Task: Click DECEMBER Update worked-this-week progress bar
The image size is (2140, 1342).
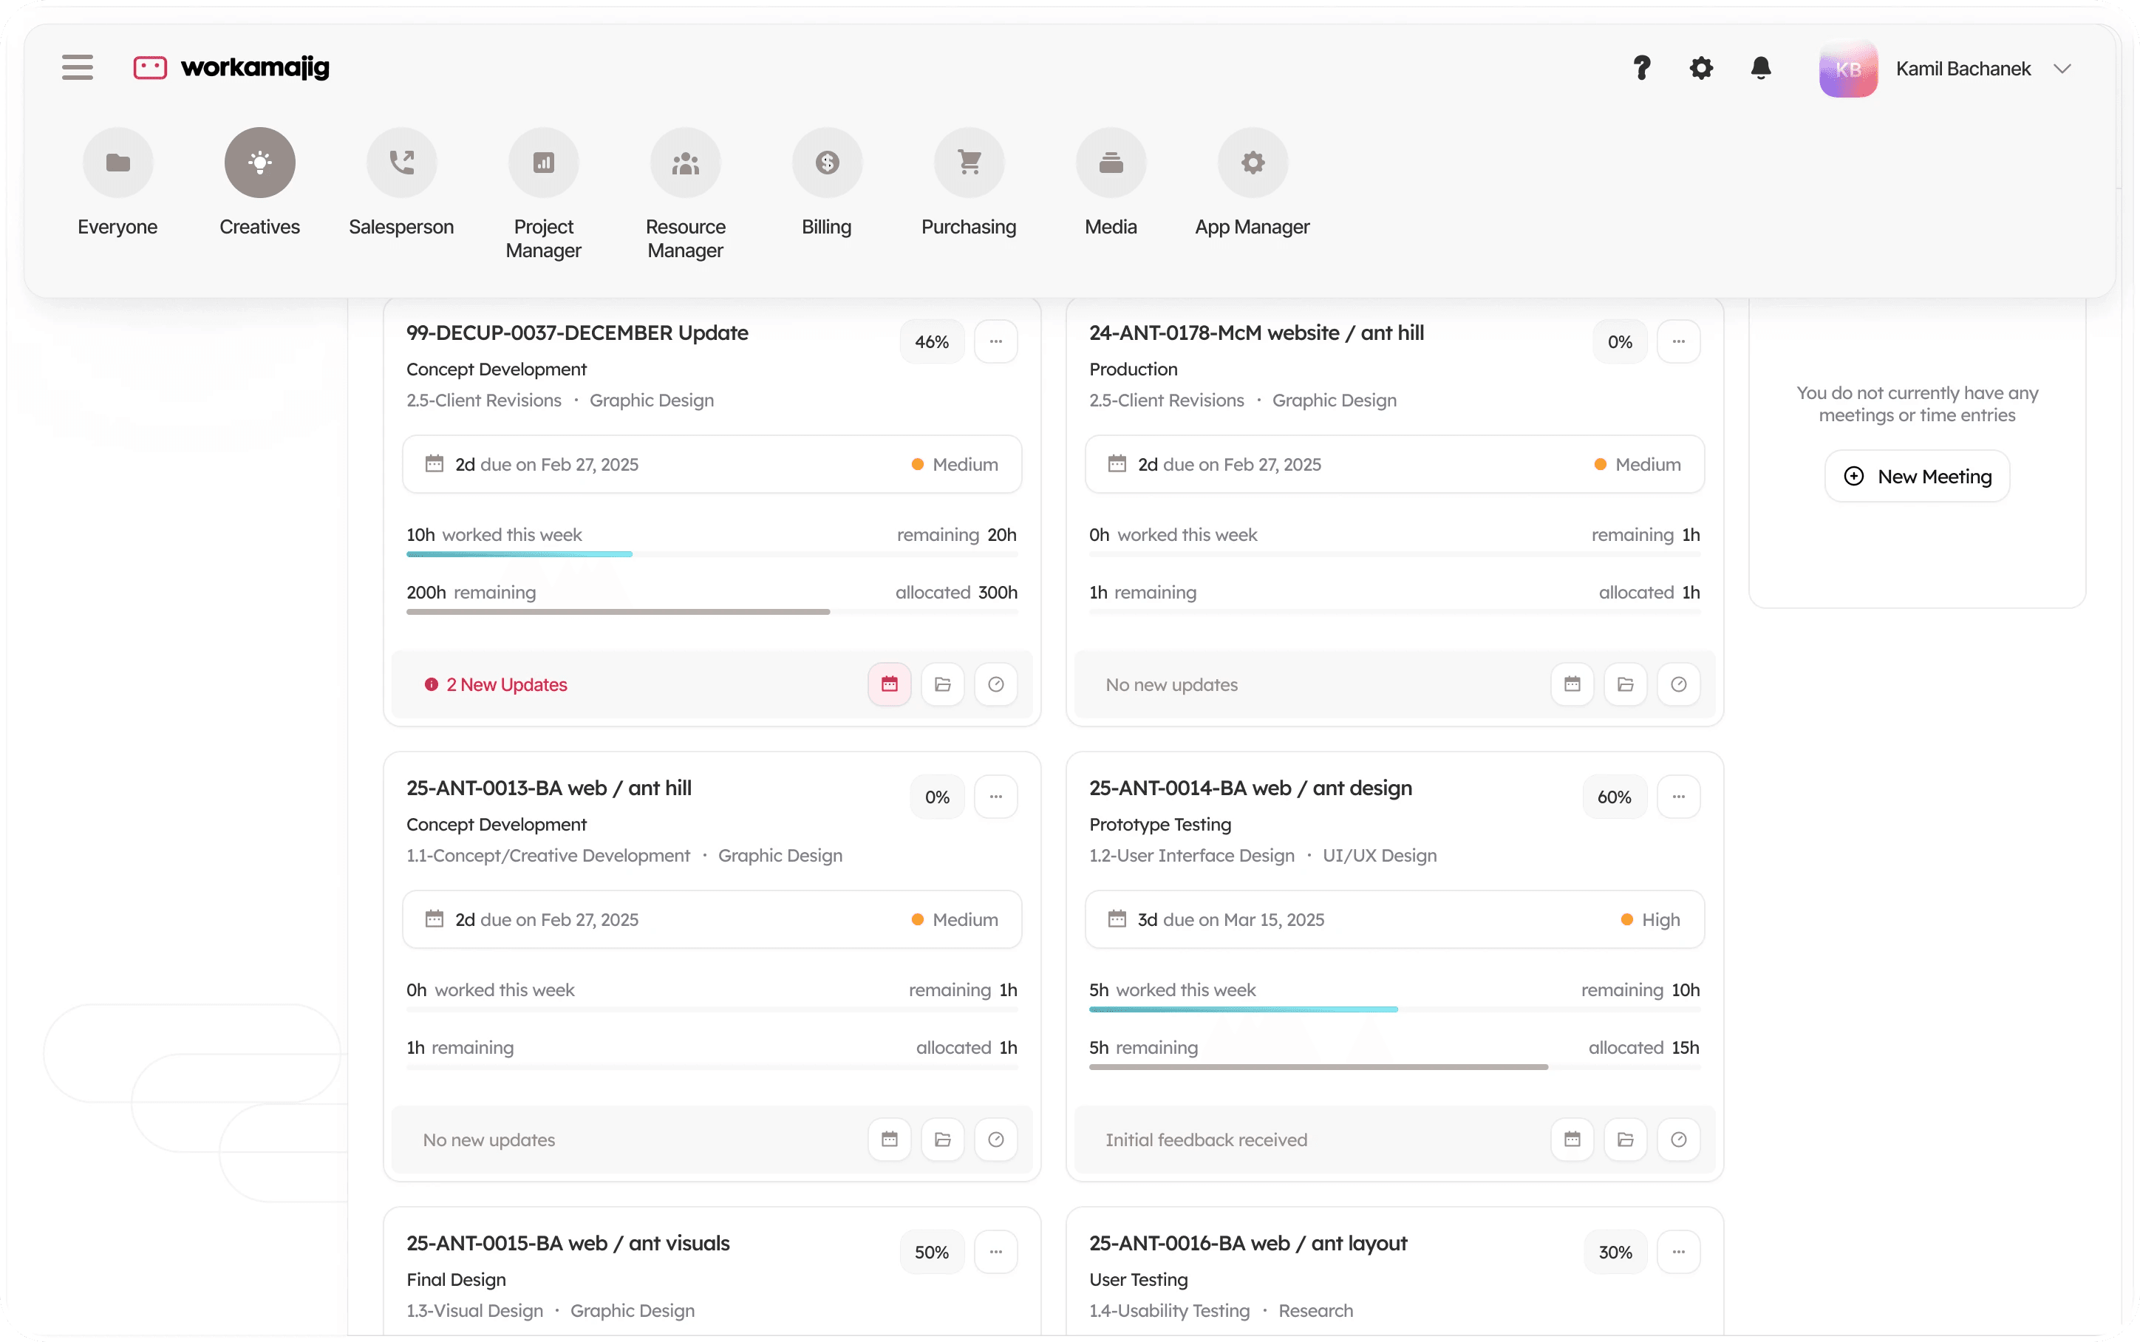Action: click(x=712, y=555)
